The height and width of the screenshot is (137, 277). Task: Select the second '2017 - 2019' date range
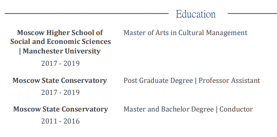point(60,92)
